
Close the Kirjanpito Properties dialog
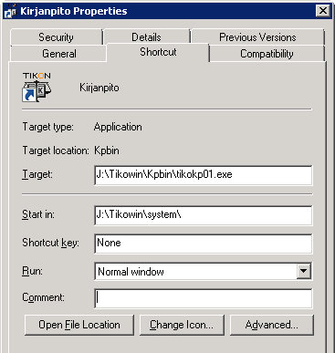pyautogui.click(x=323, y=11)
